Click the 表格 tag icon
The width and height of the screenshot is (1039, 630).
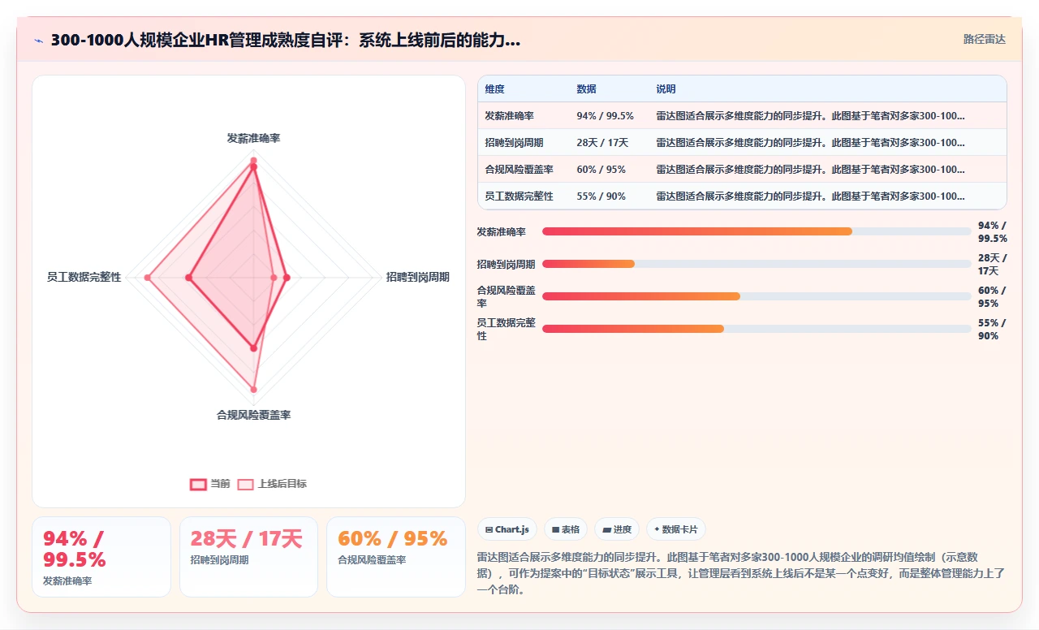(x=555, y=529)
